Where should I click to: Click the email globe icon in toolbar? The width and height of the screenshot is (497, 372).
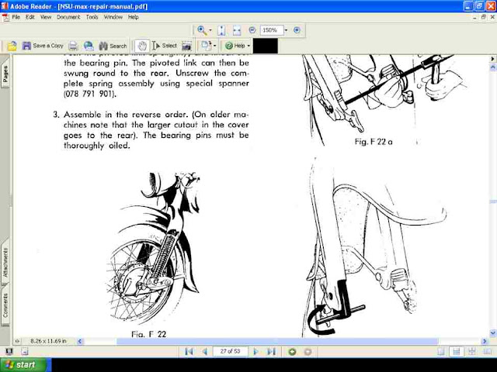coord(89,46)
